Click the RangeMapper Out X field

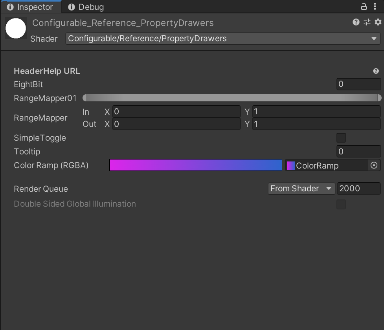[176, 124]
